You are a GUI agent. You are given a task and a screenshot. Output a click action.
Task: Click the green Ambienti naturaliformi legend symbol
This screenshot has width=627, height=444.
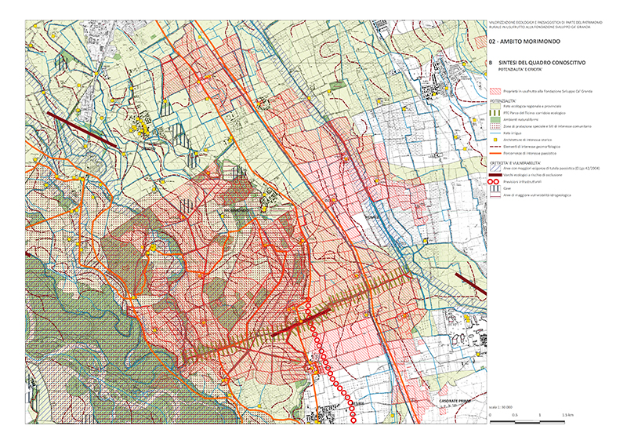coord(495,120)
